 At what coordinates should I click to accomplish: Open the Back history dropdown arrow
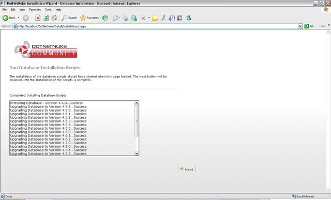pyautogui.click(x=19, y=18)
